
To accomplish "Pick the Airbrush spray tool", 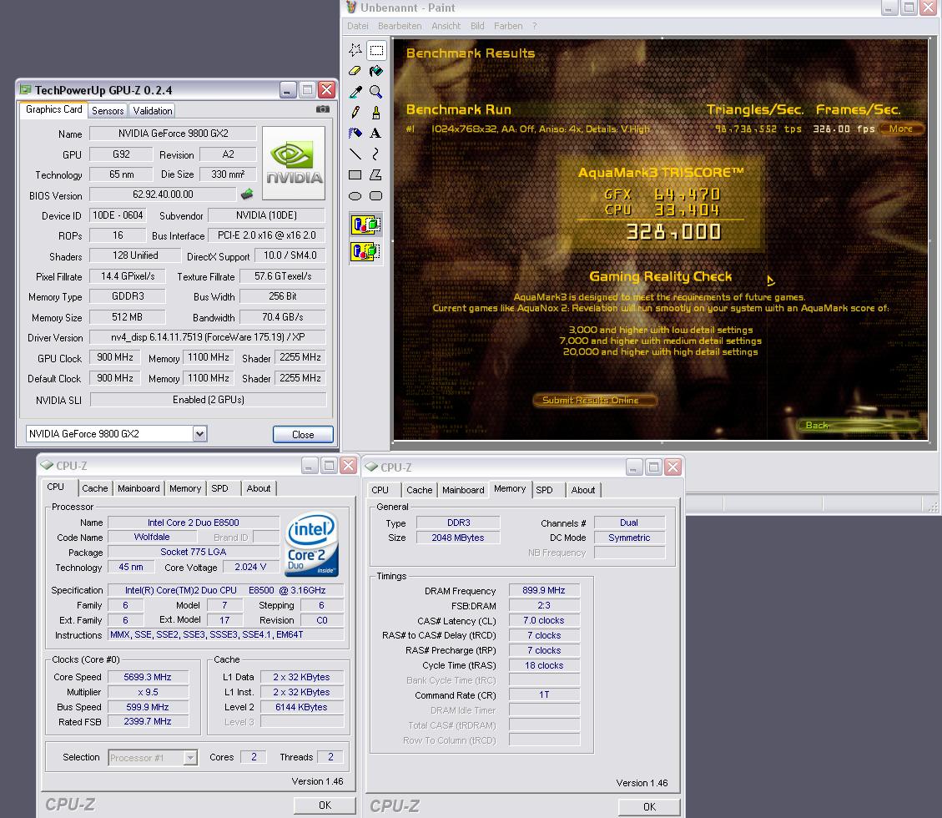I will click(355, 133).
